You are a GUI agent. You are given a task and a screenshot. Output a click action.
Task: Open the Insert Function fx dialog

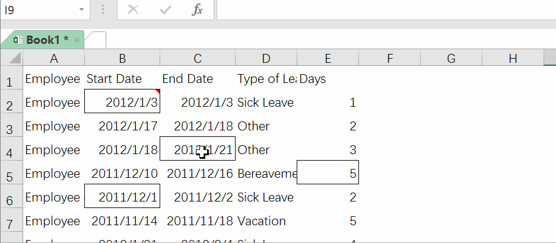tap(198, 10)
